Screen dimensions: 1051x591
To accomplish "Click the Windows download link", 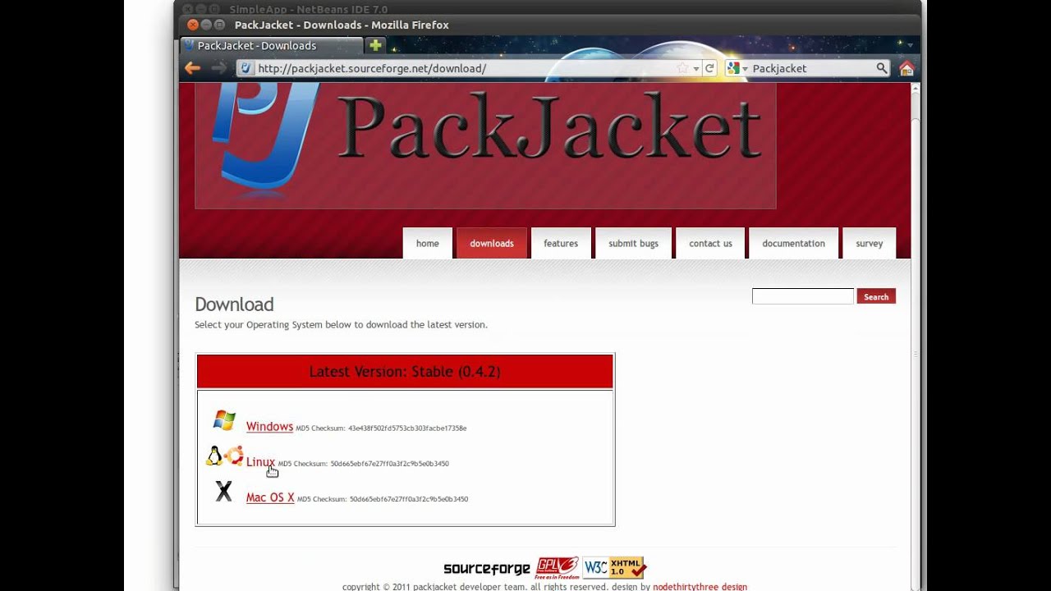I will pyautogui.click(x=269, y=427).
